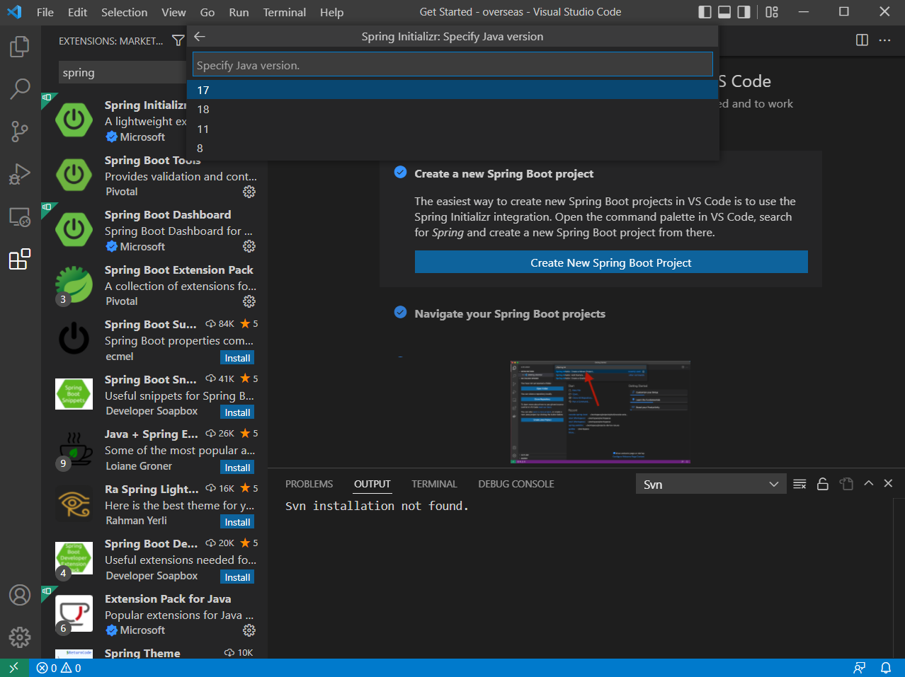Switch to the DEBUG CONSOLE tab
The width and height of the screenshot is (905, 677).
tap(516, 484)
